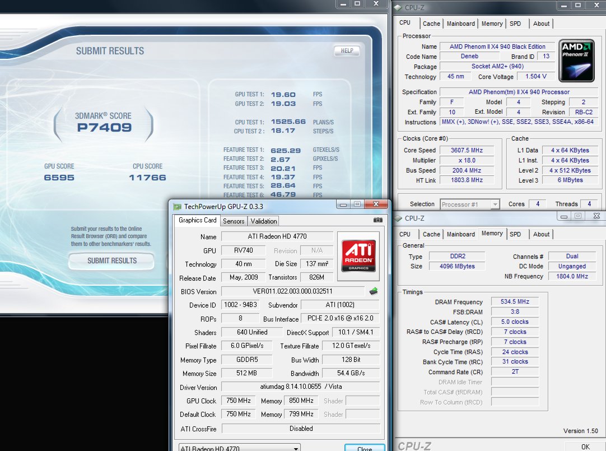Click the Level 3 cache 6 MBytes value
The height and width of the screenshot is (451, 606).
click(x=570, y=180)
